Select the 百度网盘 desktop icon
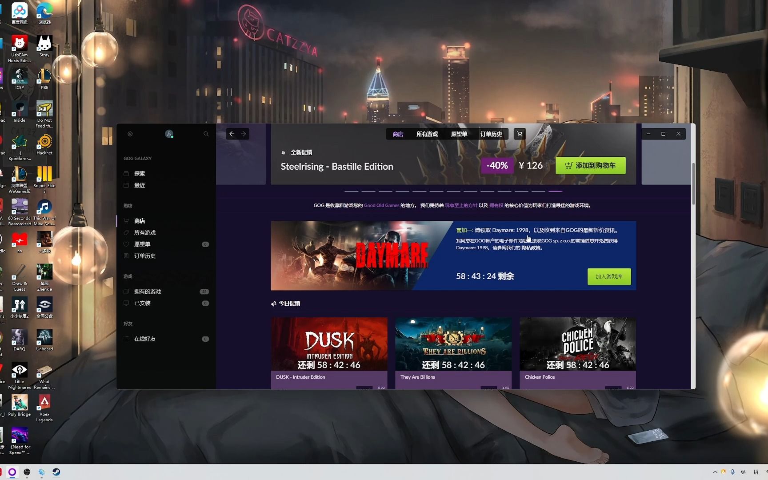This screenshot has height=480, width=768. 20,13
